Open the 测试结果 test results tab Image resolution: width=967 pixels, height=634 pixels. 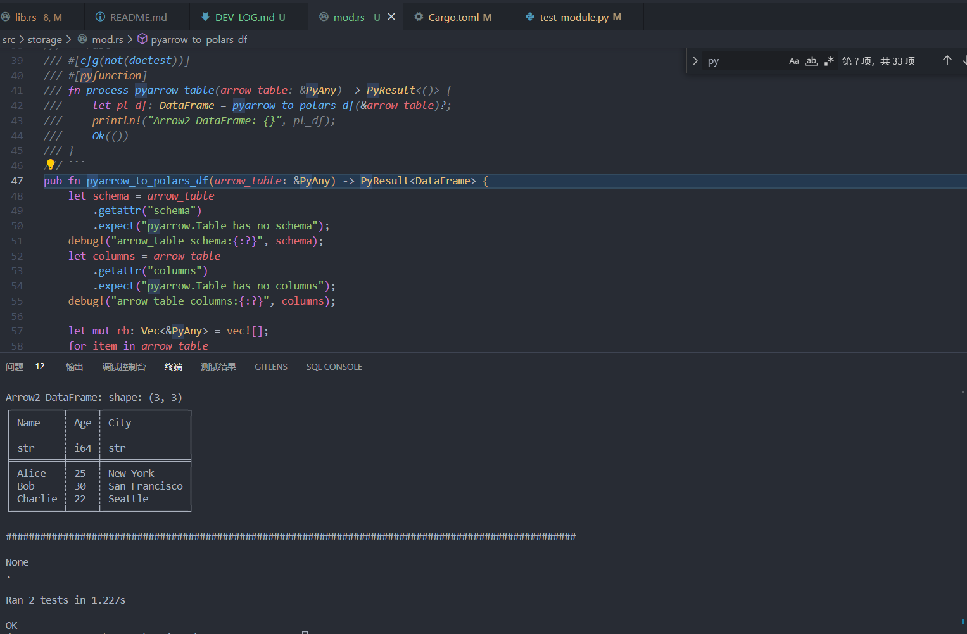[218, 367]
